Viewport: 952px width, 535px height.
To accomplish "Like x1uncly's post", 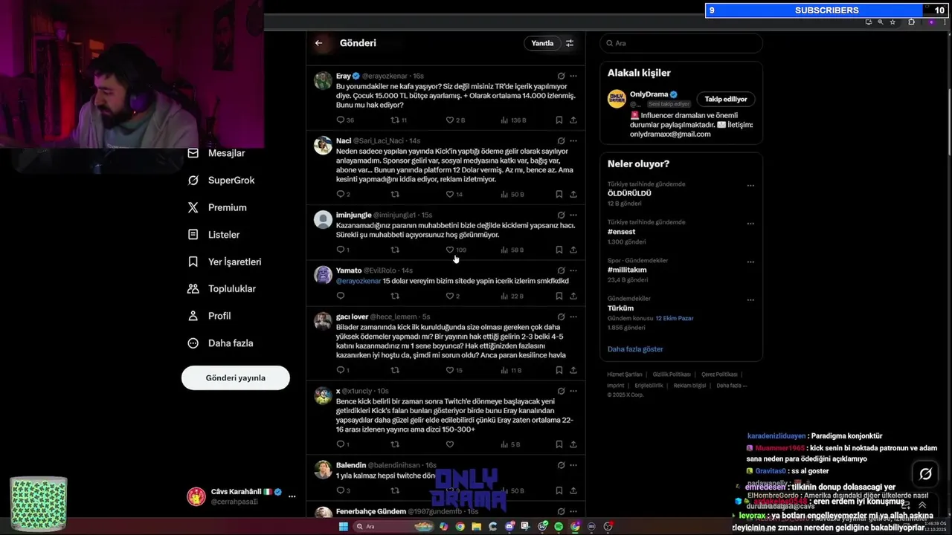I will (x=449, y=444).
